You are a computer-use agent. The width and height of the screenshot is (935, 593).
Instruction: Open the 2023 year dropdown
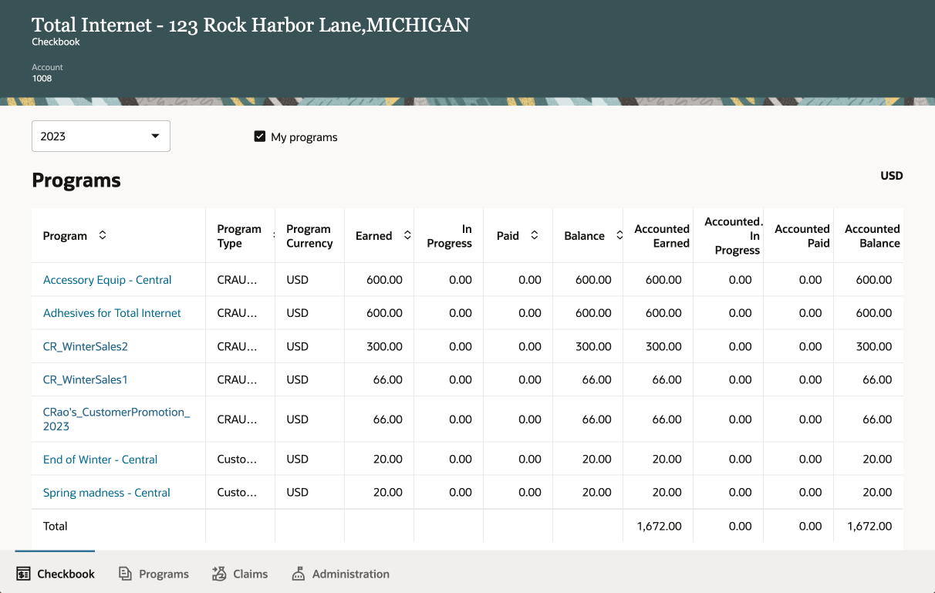(100, 136)
